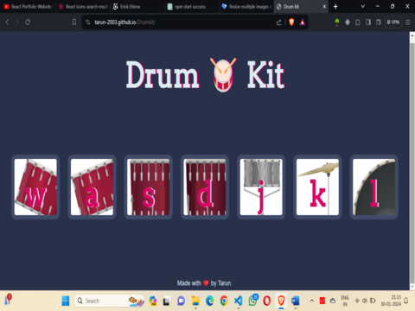Viewport: 415px width, 311px height.
Task: Show hidden system tray icons
Action: point(311,301)
